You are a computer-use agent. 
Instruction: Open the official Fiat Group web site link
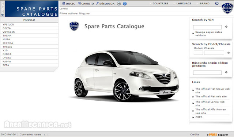[212, 90]
